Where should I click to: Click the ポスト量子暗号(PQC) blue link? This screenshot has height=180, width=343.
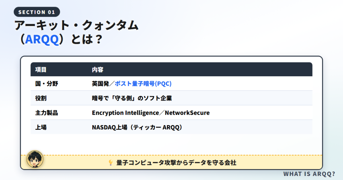tap(143, 83)
